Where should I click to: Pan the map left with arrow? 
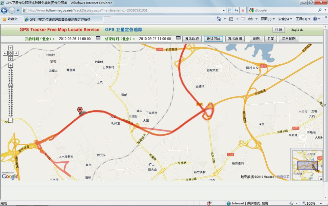tap(5, 53)
